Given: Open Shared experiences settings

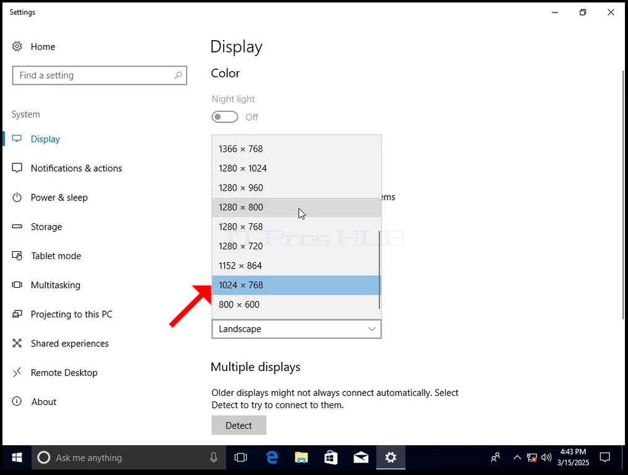Looking at the screenshot, I should [69, 343].
